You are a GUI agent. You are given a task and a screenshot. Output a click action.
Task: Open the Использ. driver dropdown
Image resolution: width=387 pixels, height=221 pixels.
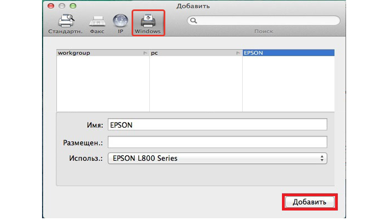pos(217,159)
